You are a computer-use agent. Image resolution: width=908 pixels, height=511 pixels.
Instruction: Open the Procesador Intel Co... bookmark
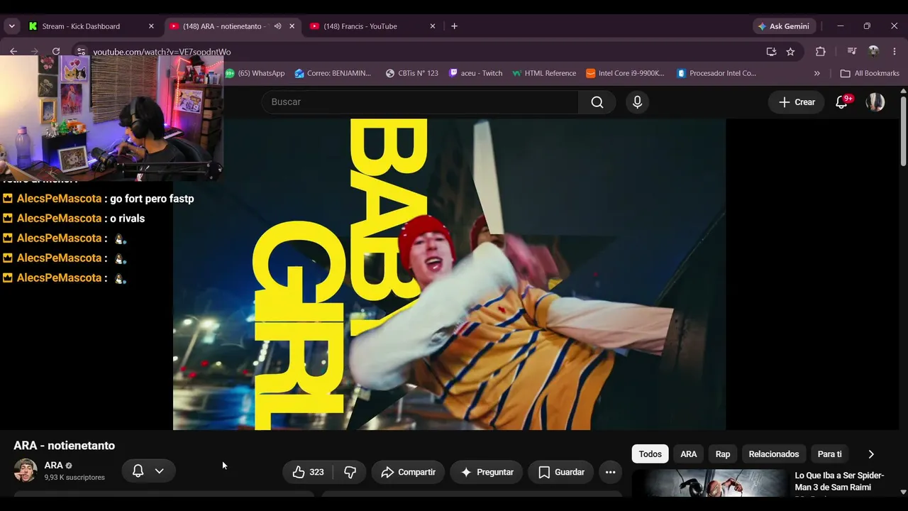click(x=716, y=73)
